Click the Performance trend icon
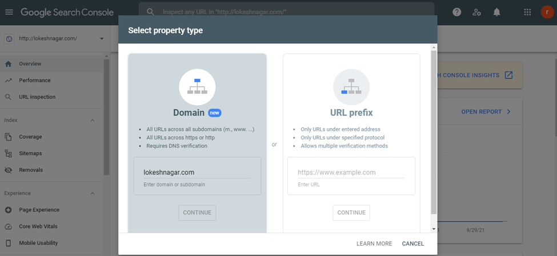Image resolution: width=557 pixels, height=256 pixels. tap(8, 81)
